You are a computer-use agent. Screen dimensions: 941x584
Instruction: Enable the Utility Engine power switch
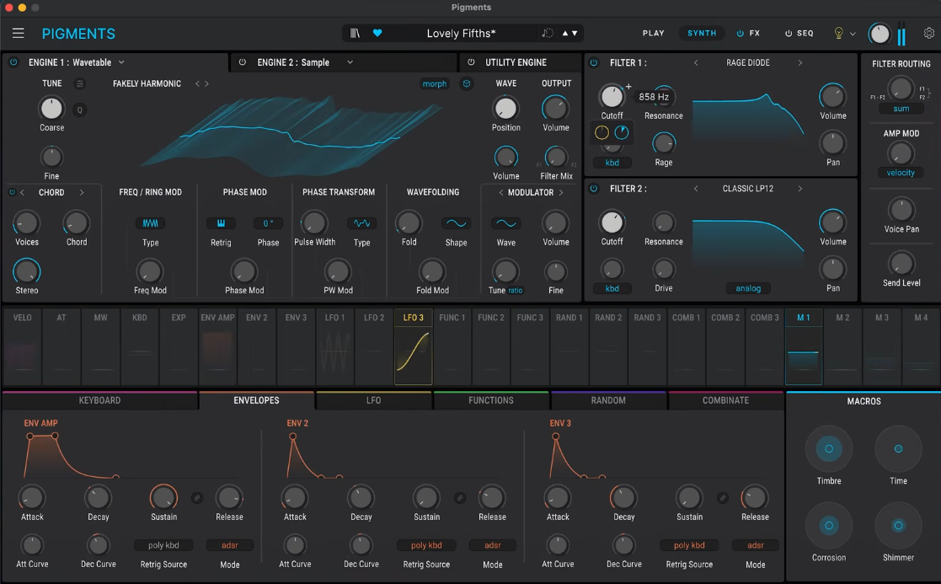[x=471, y=62]
